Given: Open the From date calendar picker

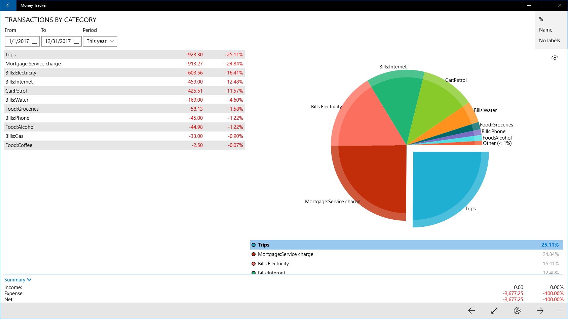Looking at the screenshot, I should 35,41.
